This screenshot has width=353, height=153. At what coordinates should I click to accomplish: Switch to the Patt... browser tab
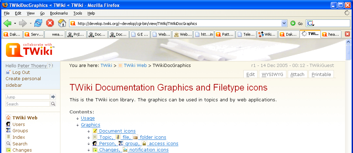[225, 34]
